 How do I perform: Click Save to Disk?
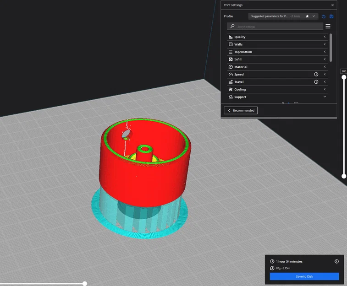304,276
